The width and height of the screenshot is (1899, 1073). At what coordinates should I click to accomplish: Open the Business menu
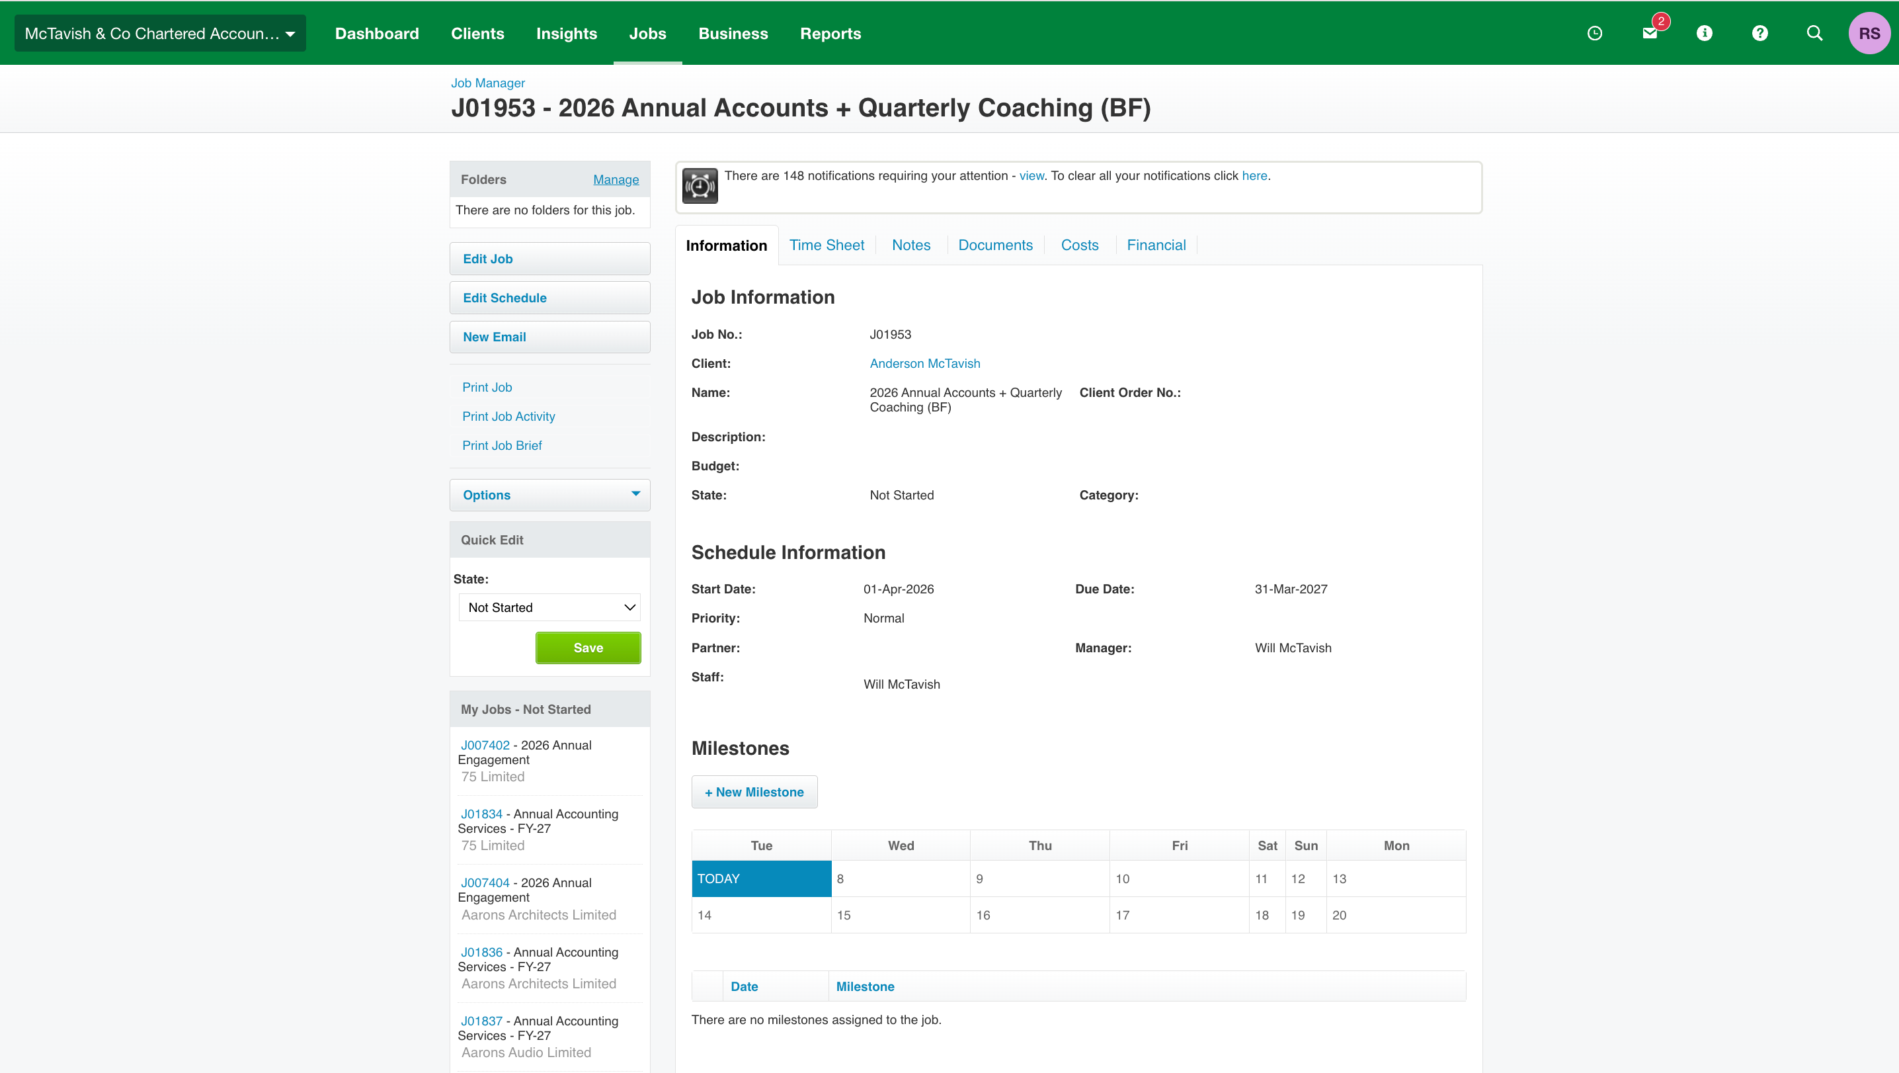pyautogui.click(x=733, y=33)
